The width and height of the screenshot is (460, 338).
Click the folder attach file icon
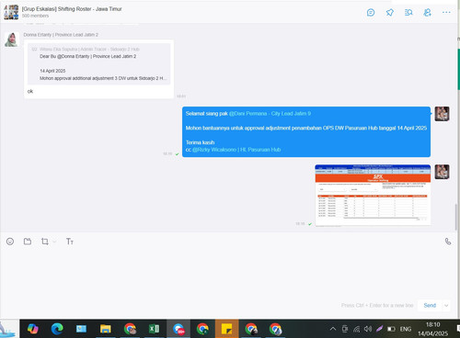(x=28, y=242)
